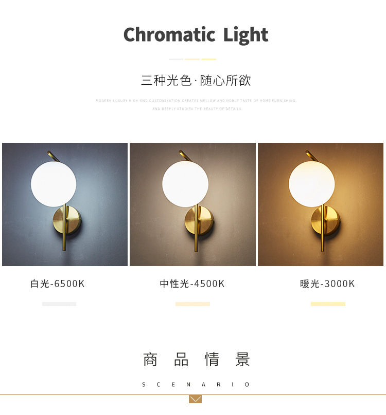Click the 三种光色·随心所欲 subtitle

coord(196,80)
